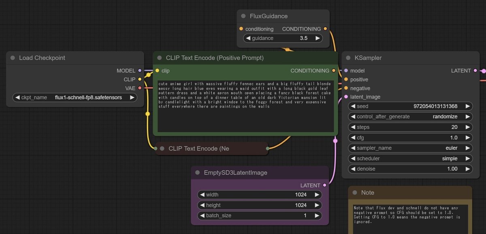The image size is (486, 234).
Task: Collapse the EmptySD3LatentImage node via title dot
Action: coord(198,173)
